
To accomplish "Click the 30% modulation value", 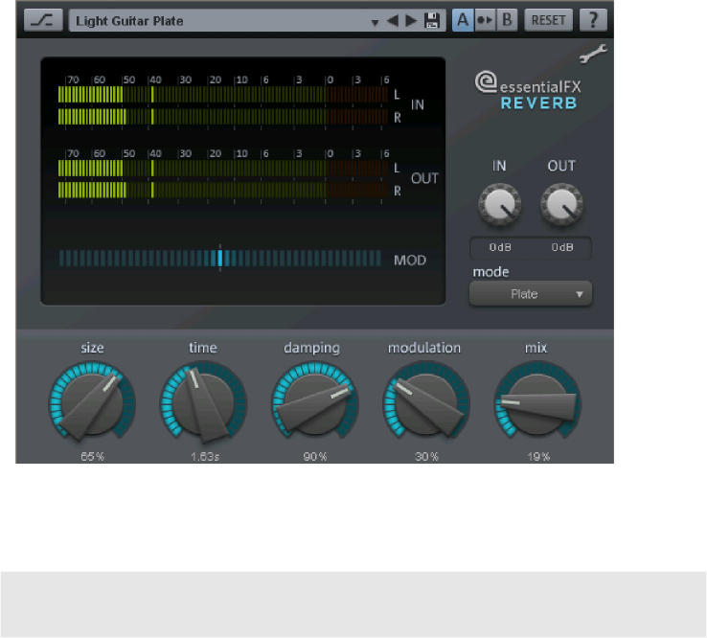I will point(426,456).
